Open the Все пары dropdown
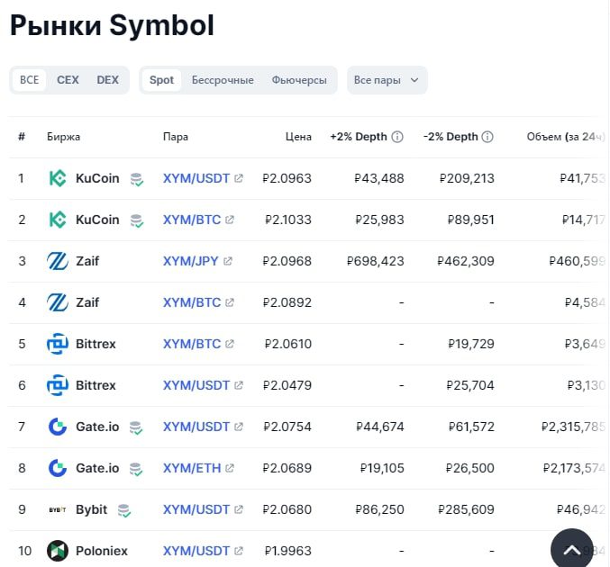The image size is (610, 567). (387, 80)
